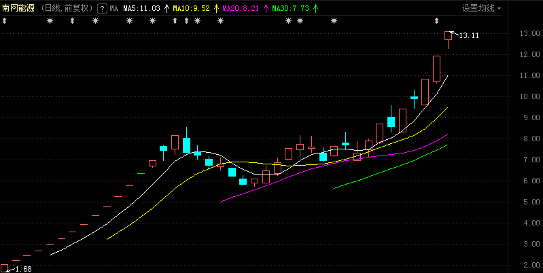Click the green up arrow after MA30
543x273 pixels.
click(315, 8)
